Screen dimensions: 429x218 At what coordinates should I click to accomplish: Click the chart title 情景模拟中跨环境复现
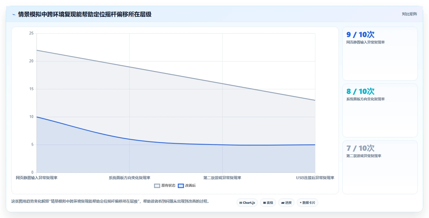85,14
